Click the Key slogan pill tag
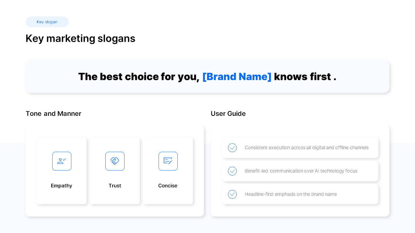The height and width of the screenshot is (233, 415). 47,22
